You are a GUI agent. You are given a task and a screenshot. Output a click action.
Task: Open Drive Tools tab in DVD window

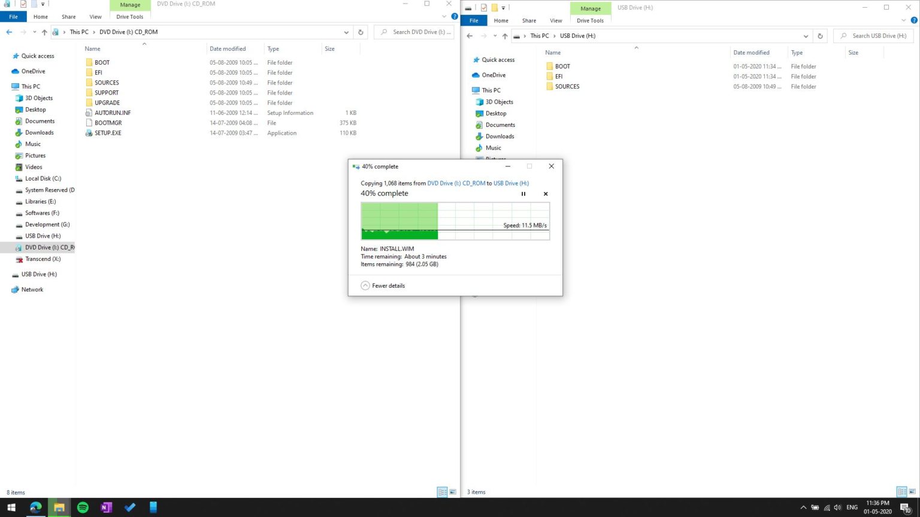[129, 17]
